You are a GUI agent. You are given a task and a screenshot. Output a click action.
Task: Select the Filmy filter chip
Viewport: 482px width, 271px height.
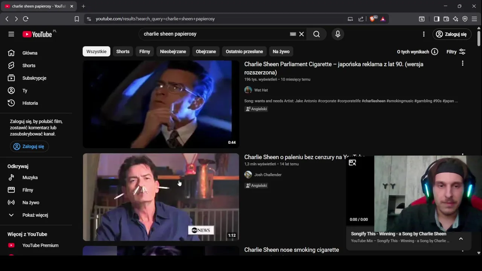(x=145, y=52)
